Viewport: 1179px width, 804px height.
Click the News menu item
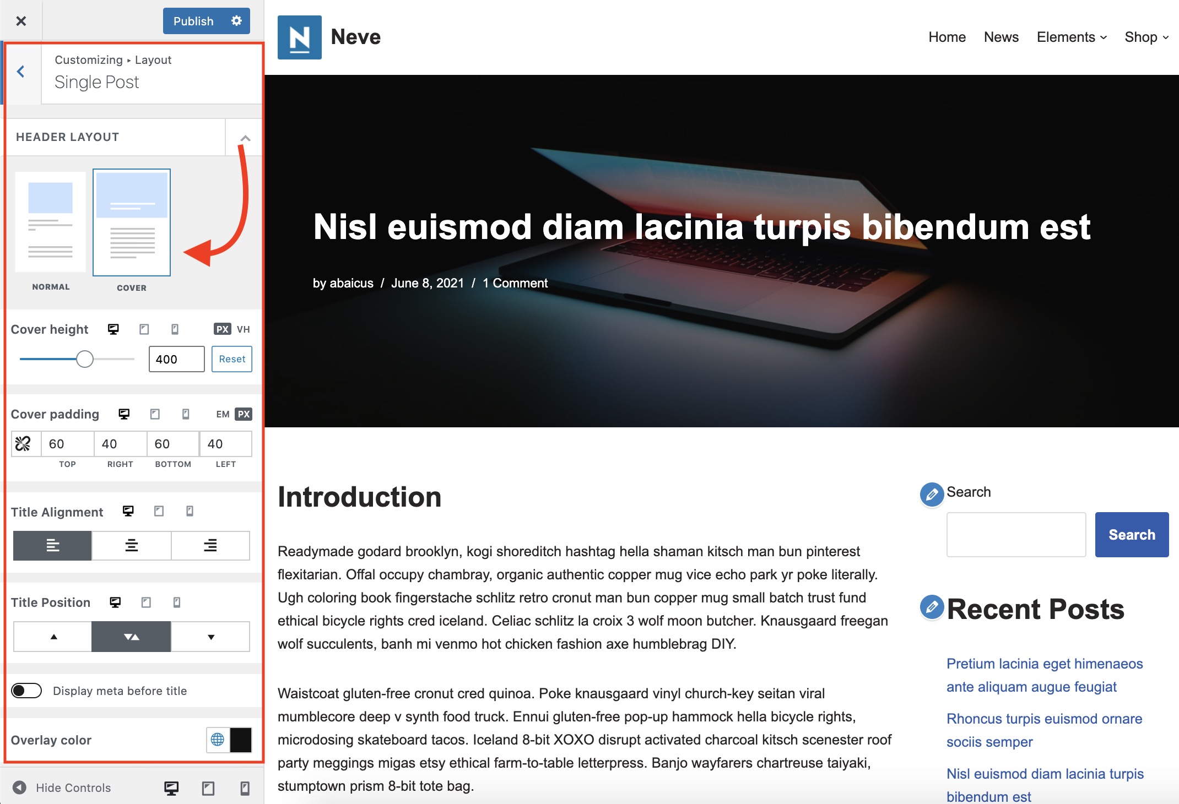click(x=1000, y=37)
